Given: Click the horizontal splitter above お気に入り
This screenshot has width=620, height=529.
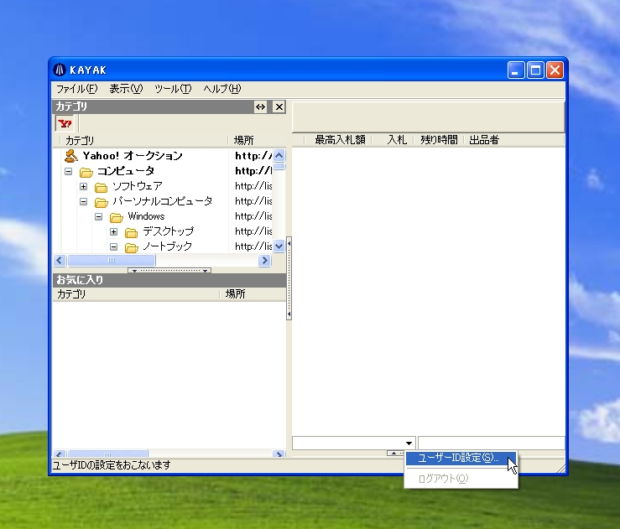Looking at the screenshot, I should pos(169,271).
